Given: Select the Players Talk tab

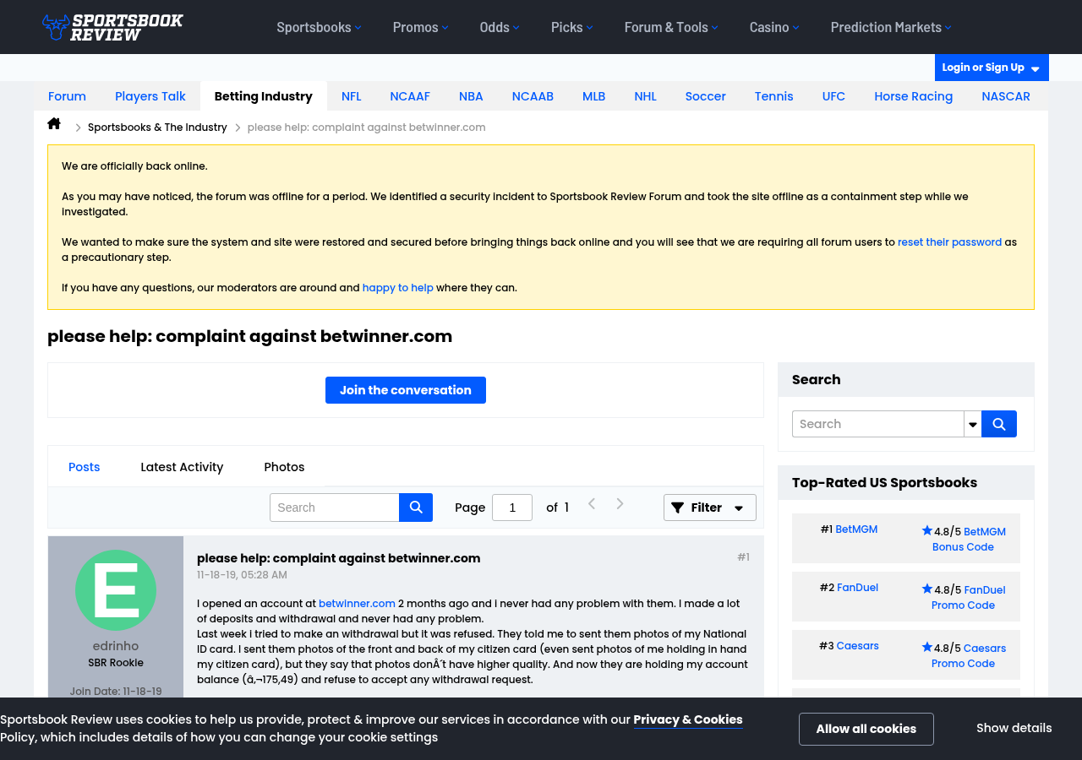Looking at the screenshot, I should tap(150, 96).
